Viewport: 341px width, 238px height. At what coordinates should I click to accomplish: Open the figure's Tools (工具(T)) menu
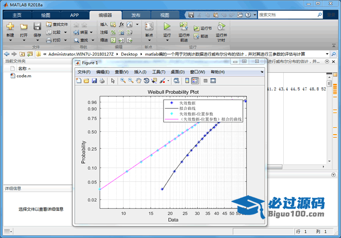(x=158, y=72)
